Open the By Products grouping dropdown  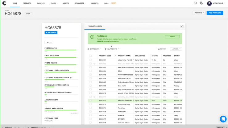click(x=94, y=49)
